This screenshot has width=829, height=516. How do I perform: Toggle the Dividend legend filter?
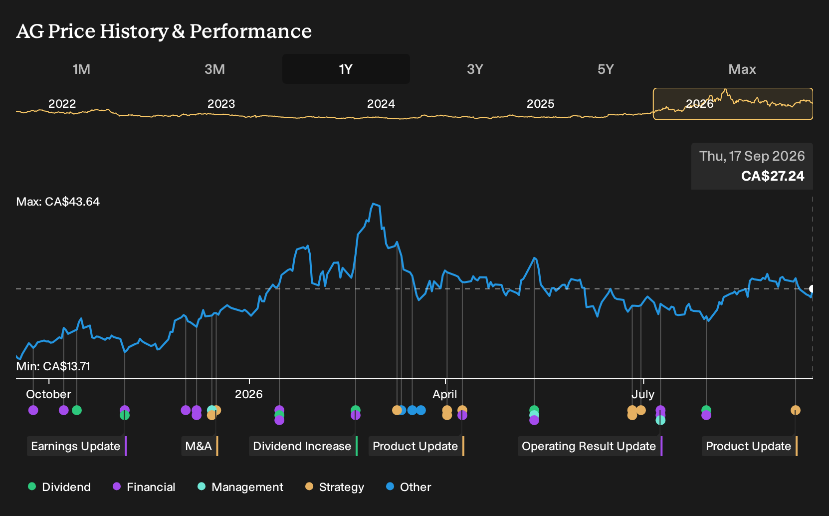click(x=59, y=487)
